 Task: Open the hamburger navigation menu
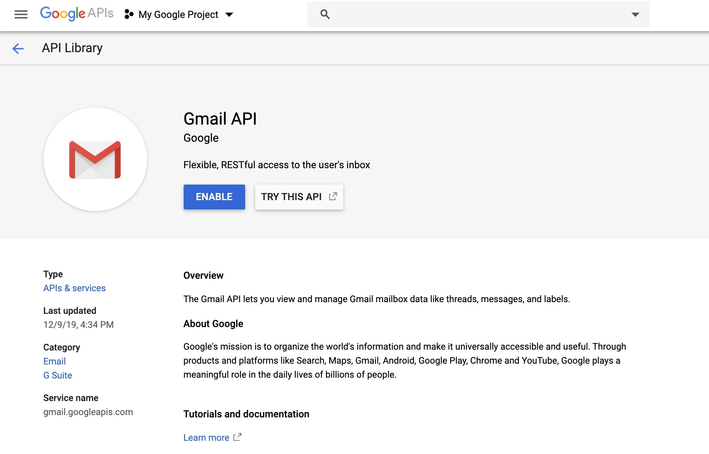point(21,15)
